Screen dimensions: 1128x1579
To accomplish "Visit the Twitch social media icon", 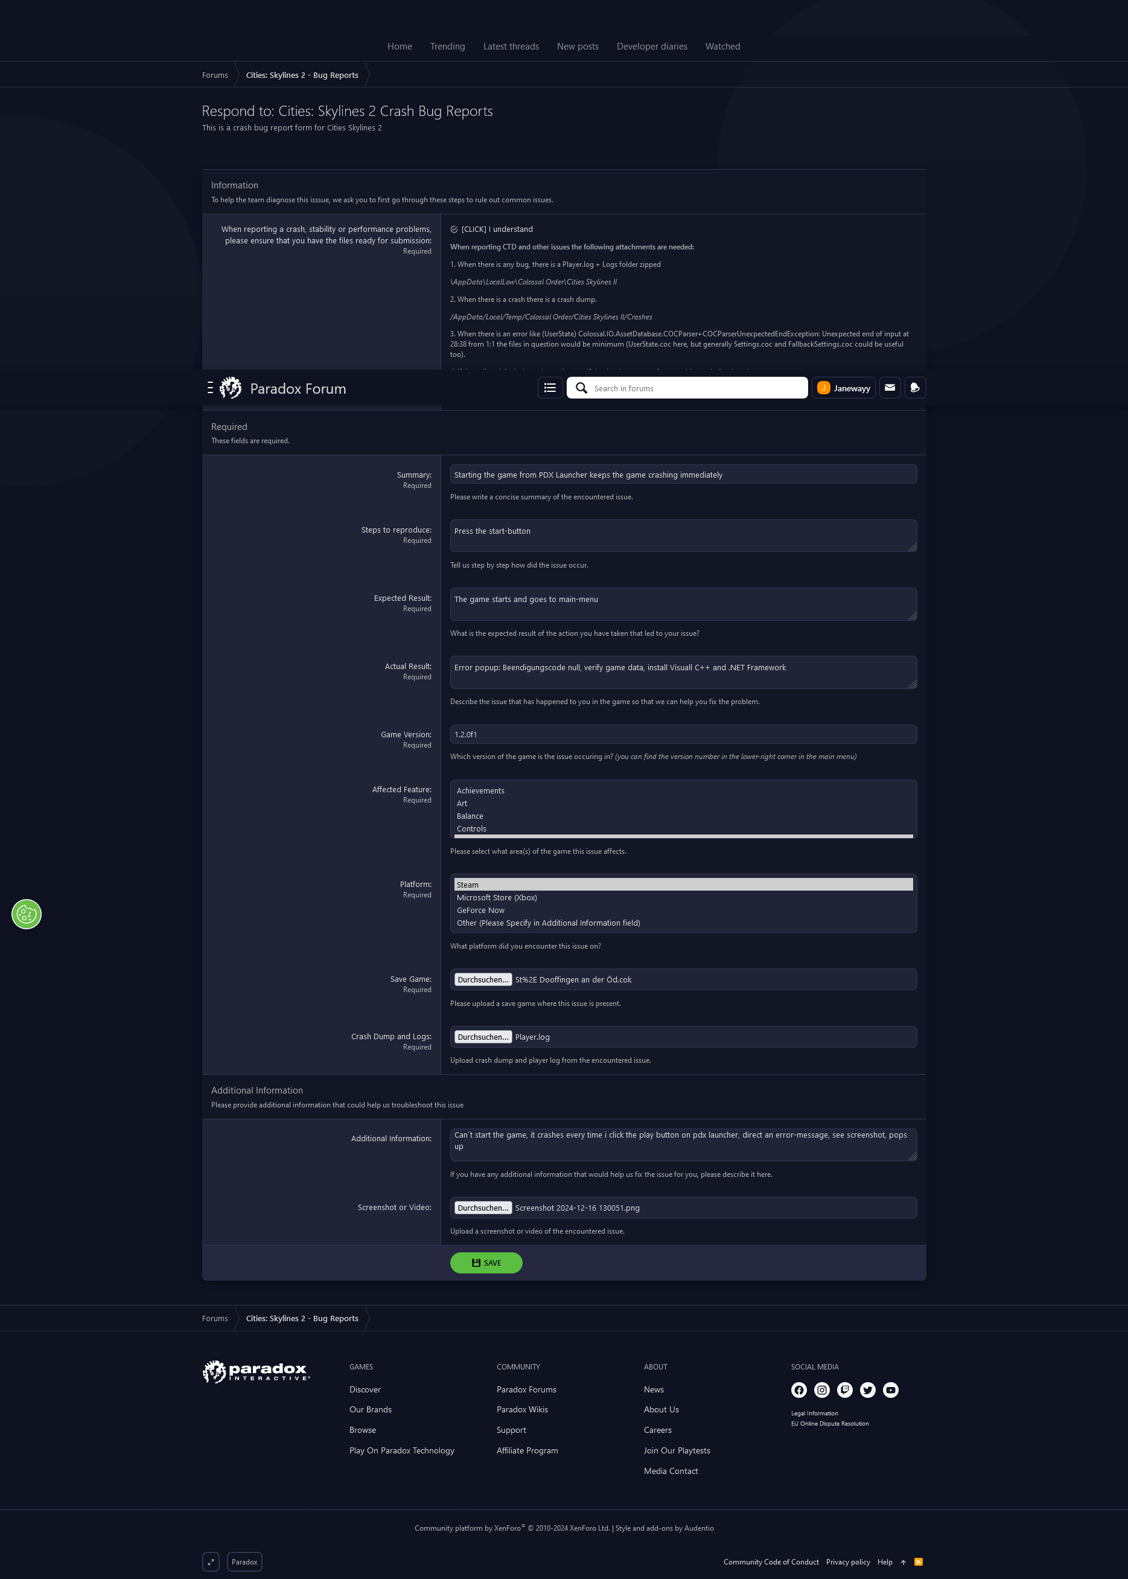I will (x=844, y=1390).
